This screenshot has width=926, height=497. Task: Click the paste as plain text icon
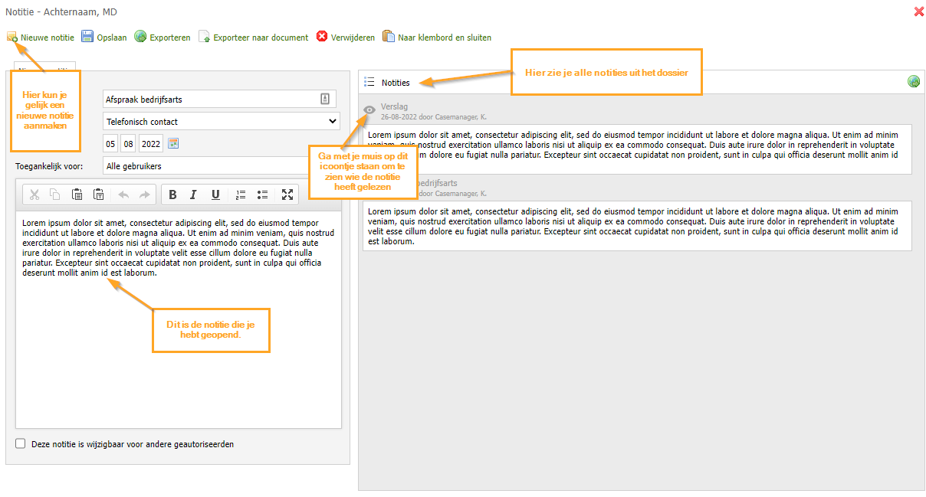(x=99, y=195)
